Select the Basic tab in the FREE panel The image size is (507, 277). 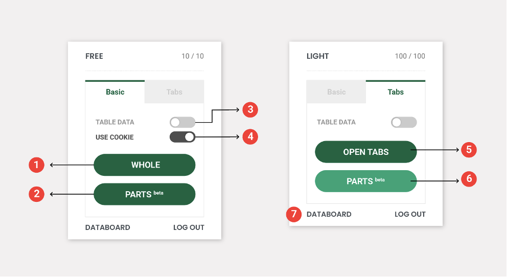tap(115, 92)
